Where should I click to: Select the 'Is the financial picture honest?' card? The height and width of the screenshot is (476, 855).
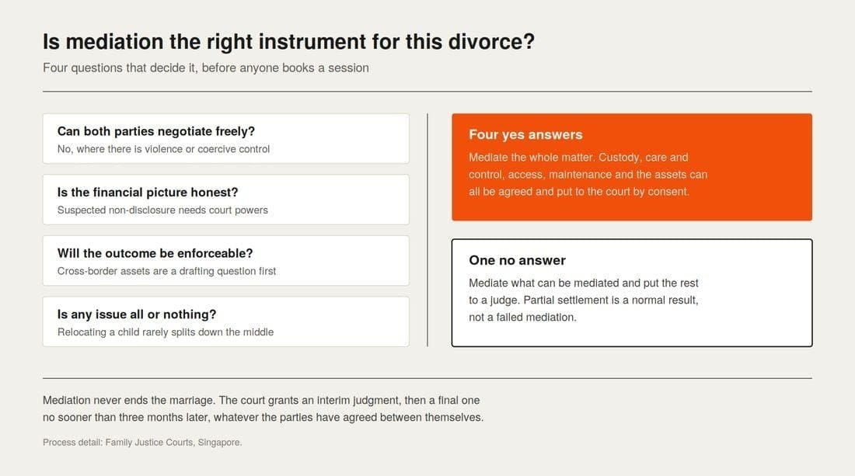click(225, 200)
